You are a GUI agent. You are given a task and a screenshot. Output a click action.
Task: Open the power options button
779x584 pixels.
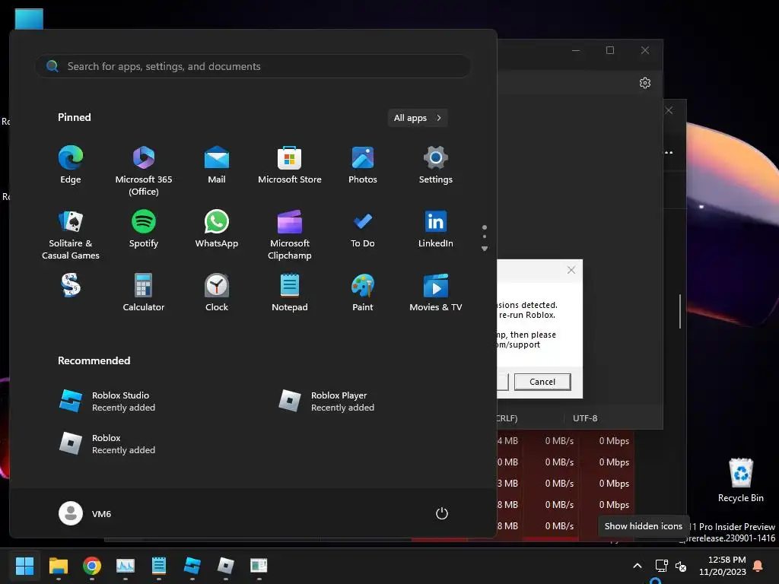point(442,513)
